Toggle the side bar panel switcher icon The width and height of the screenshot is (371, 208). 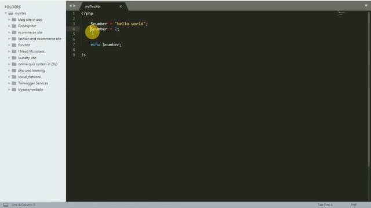click(6, 205)
